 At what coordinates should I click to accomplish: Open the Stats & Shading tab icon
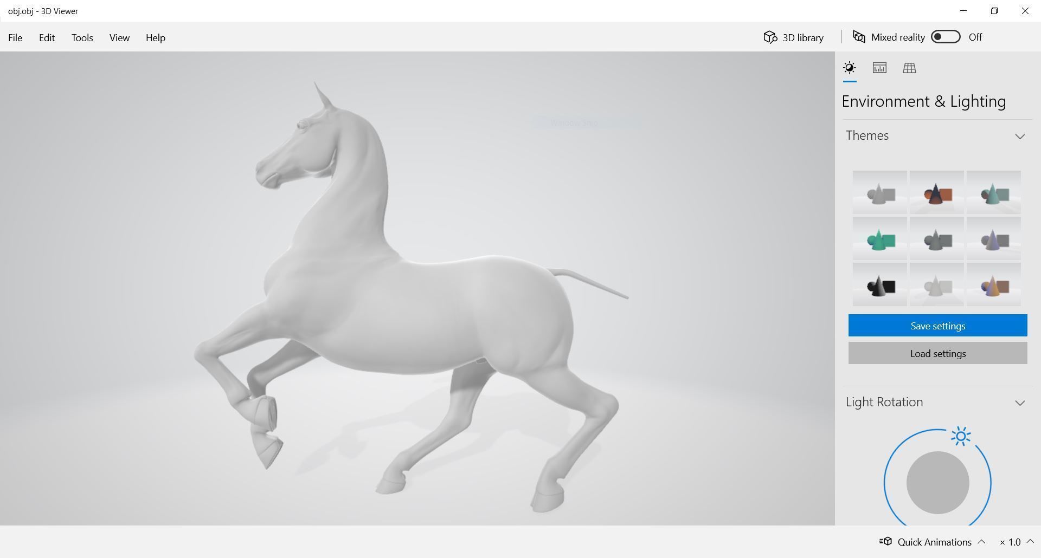pyautogui.click(x=879, y=68)
